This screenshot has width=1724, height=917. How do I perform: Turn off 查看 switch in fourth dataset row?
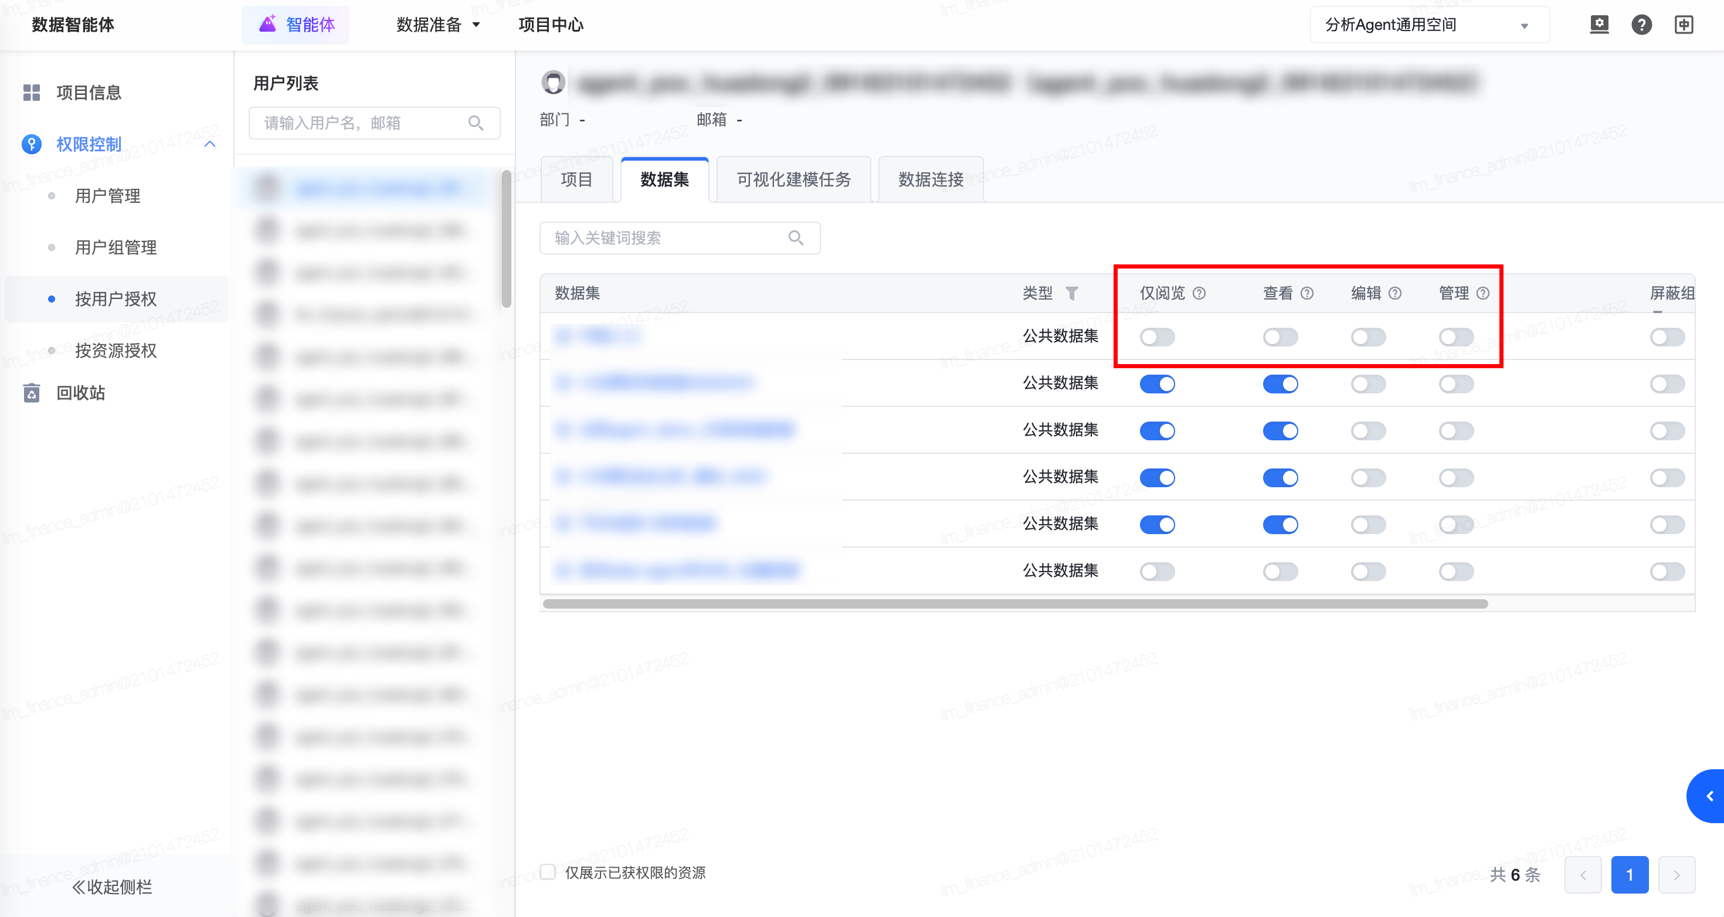point(1280,477)
